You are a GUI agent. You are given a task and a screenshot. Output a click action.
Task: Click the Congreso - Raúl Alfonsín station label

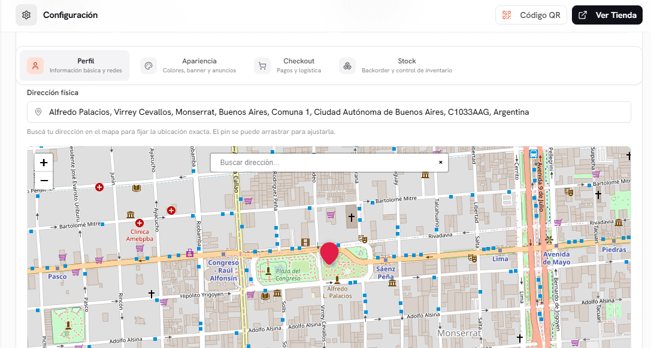point(223,270)
